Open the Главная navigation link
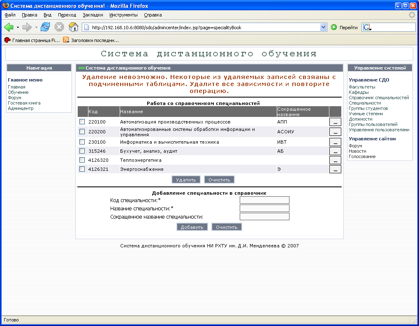The width and height of the screenshot is (419, 326). [16, 87]
